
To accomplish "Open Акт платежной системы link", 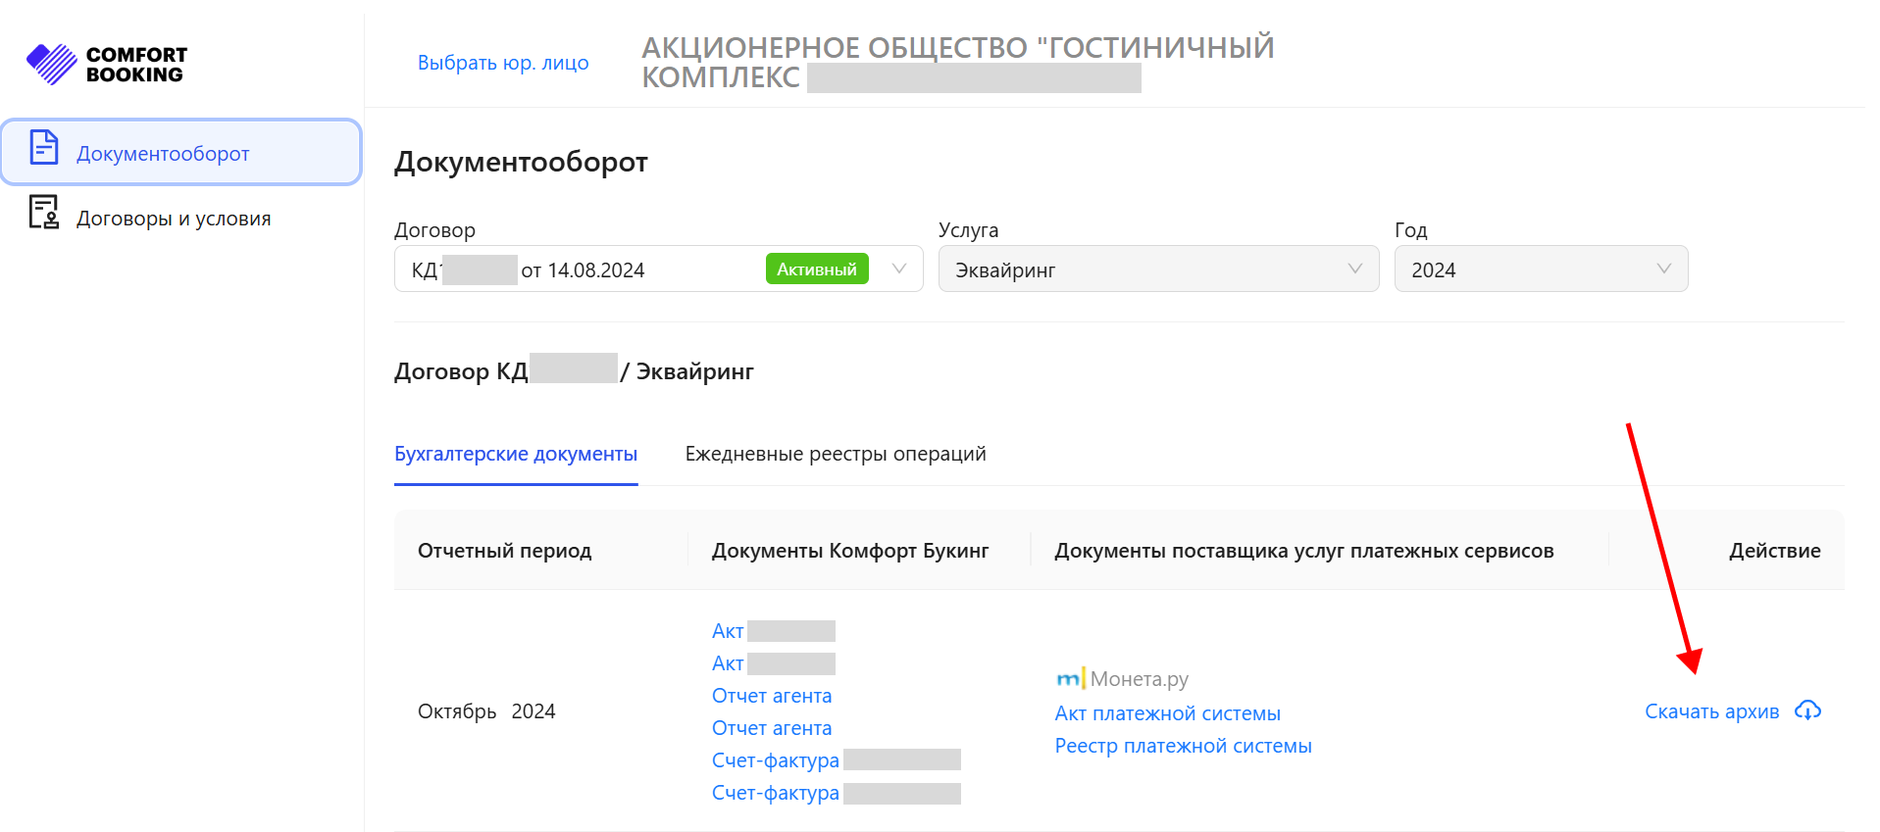I will pos(1168,713).
